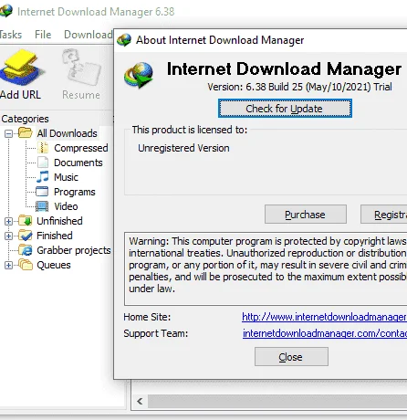407x420 pixels.
Task: Click the IDM icon in About dialog title
Action: pos(124,40)
